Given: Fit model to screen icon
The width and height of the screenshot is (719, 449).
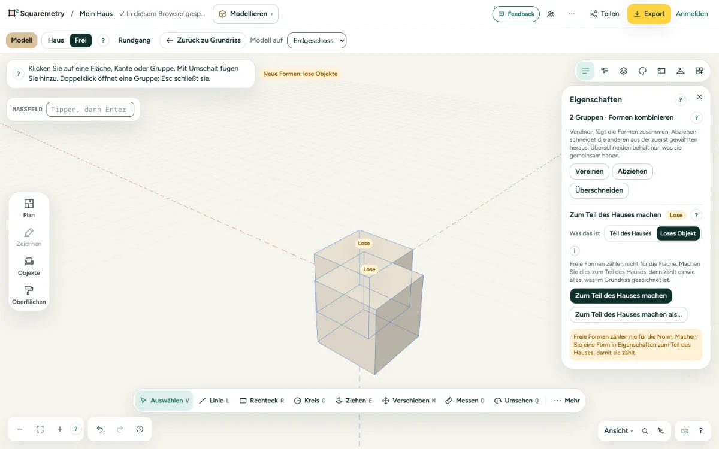Looking at the screenshot, I should [40, 429].
